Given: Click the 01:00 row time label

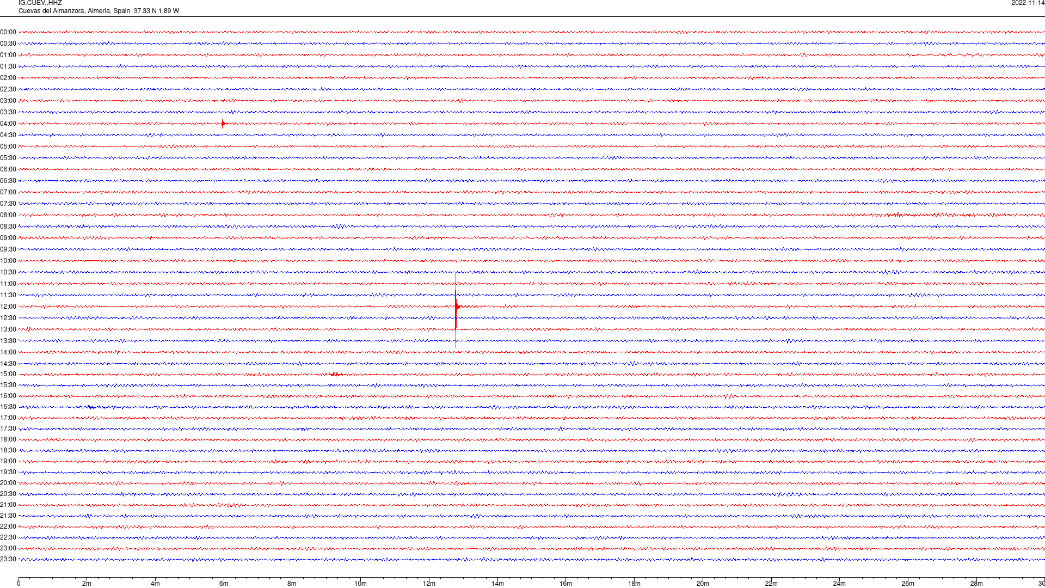Looking at the screenshot, I should point(8,55).
